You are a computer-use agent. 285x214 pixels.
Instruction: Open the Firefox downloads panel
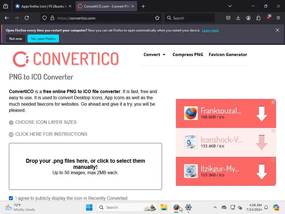coord(238,18)
